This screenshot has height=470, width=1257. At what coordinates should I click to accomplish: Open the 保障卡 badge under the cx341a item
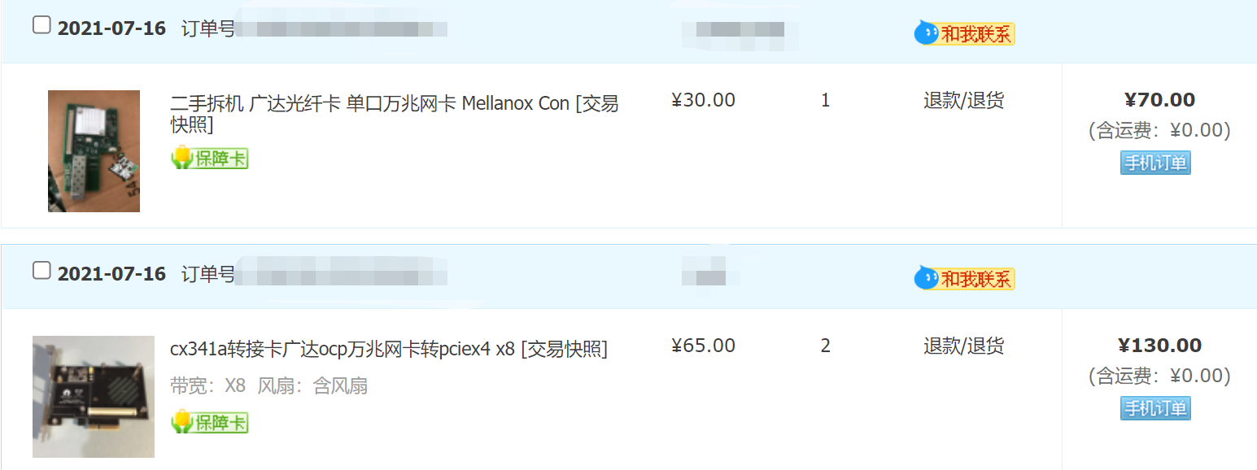click(210, 422)
